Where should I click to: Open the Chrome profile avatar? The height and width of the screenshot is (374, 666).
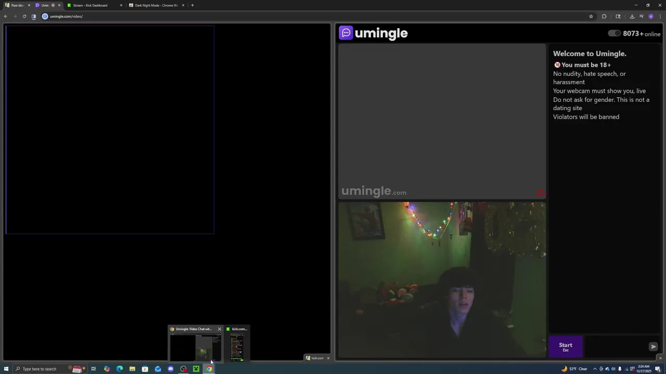tap(651, 16)
